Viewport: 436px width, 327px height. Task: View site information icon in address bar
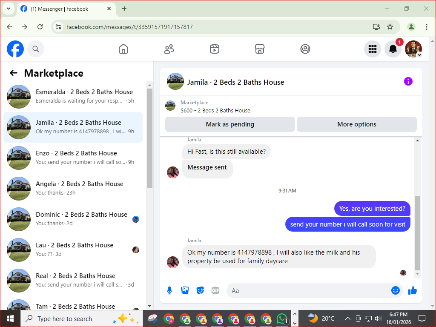tap(58, 27)
